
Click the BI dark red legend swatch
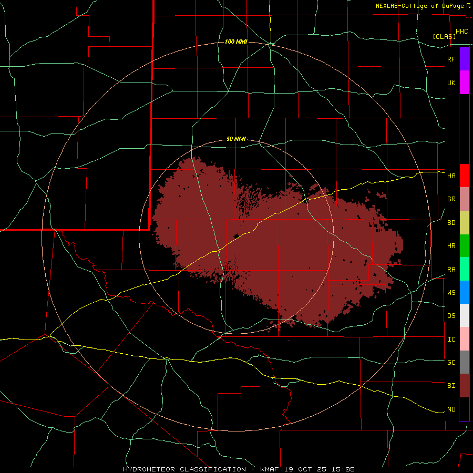pyautogui.click(x=464, y=386)
